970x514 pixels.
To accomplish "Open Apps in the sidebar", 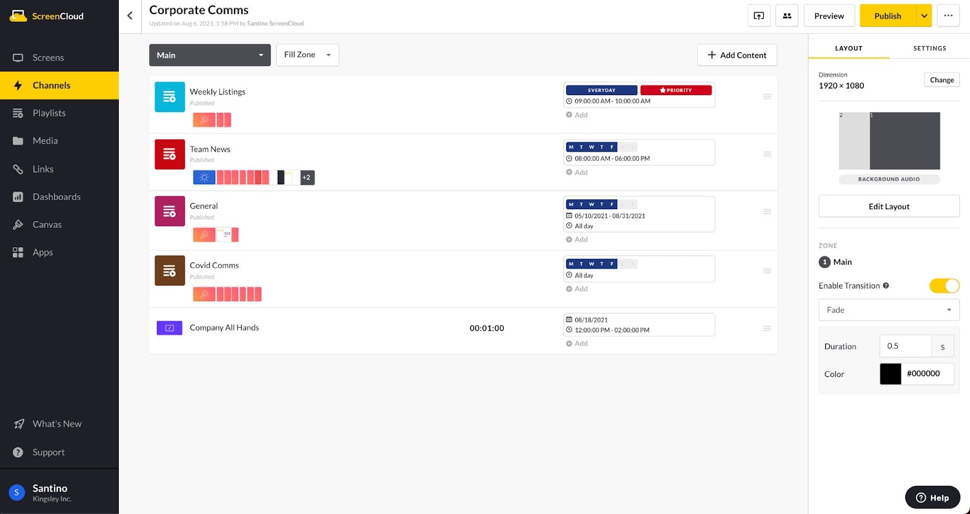I will click(x=59, y=252).
